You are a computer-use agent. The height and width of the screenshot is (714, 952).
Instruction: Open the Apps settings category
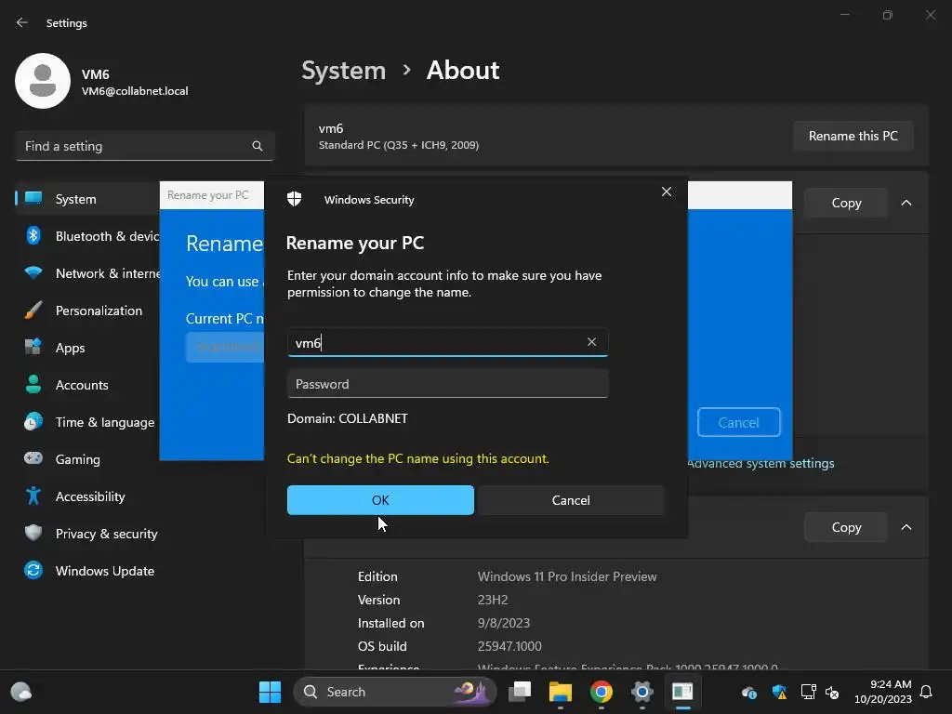[88, 348]
